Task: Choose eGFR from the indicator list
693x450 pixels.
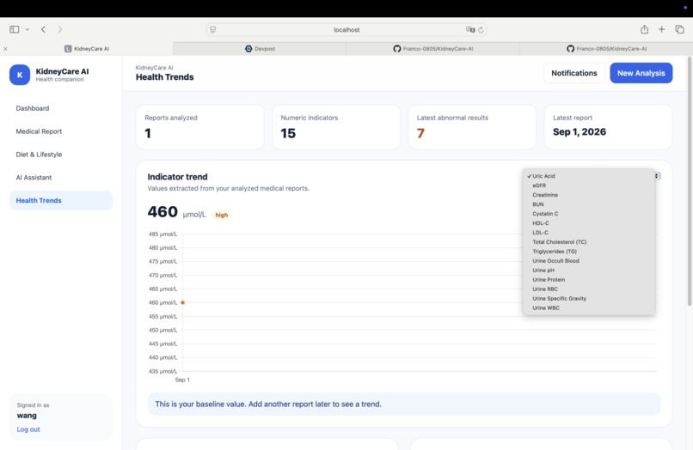Action: pos(588,185)
